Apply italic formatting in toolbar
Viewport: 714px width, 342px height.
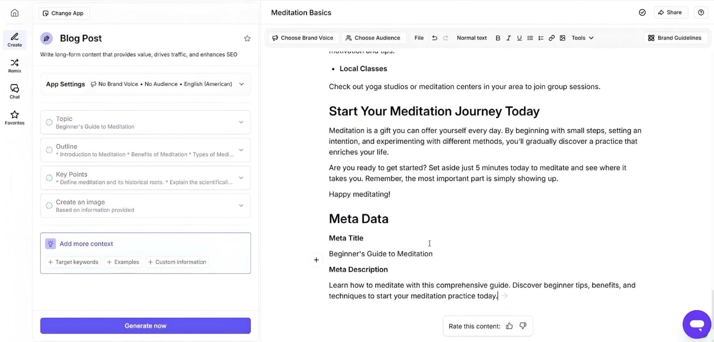click(x=508, y=38)
